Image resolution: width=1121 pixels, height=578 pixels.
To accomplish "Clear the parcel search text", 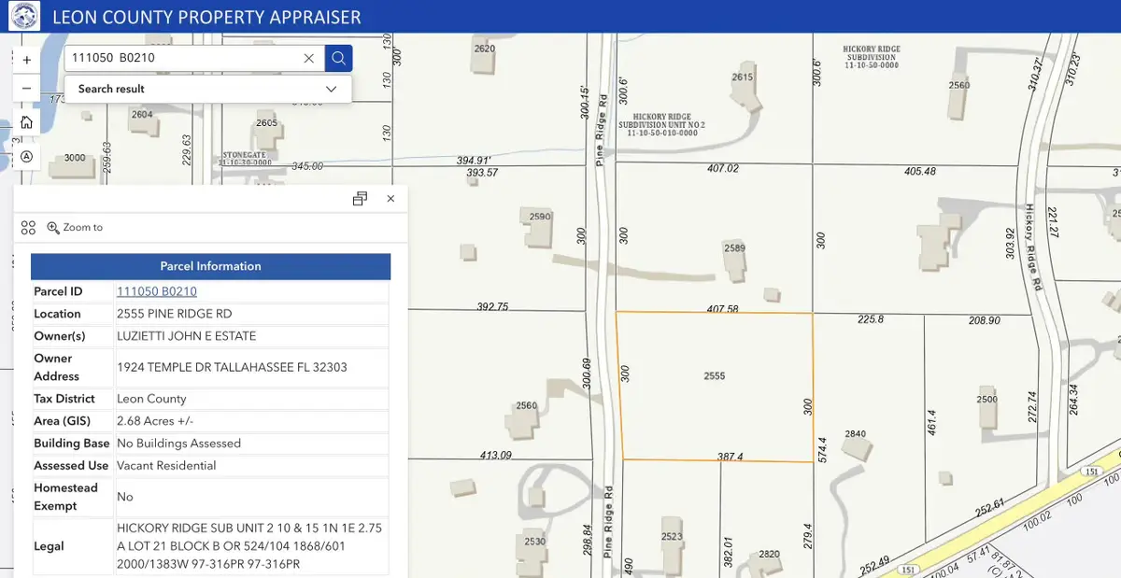I will [309, 58].
